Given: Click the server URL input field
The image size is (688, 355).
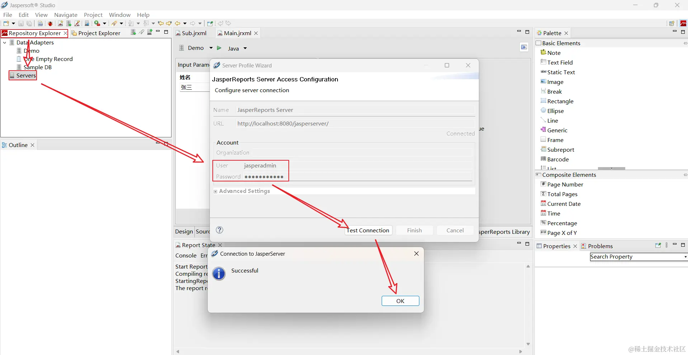Looking at the screenshot, I should point(355,123).
